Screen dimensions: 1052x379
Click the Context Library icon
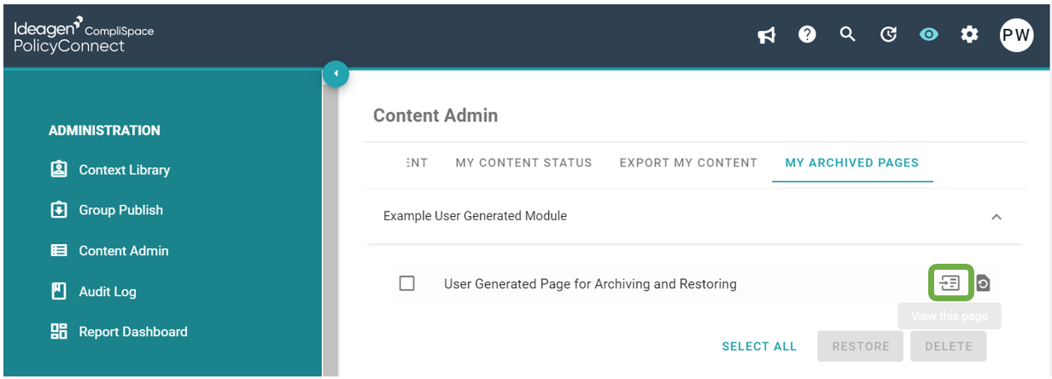[59, 169]
